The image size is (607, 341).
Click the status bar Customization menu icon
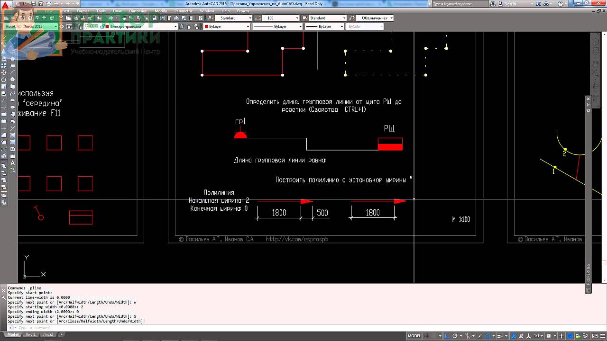click(603, 336)
